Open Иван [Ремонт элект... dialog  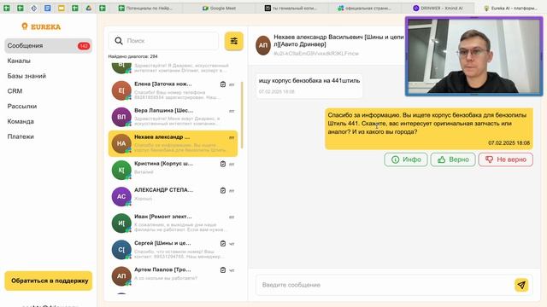[173, 223]
